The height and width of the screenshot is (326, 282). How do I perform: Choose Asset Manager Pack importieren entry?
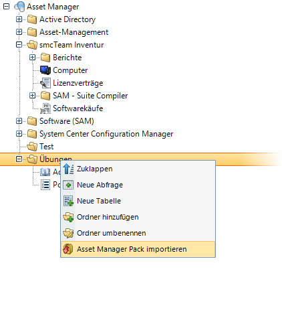pos(138,249)
